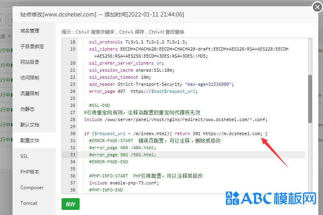Click the #error_page 502 line
This screenshot has width=323, height=215.
[123, 155]
